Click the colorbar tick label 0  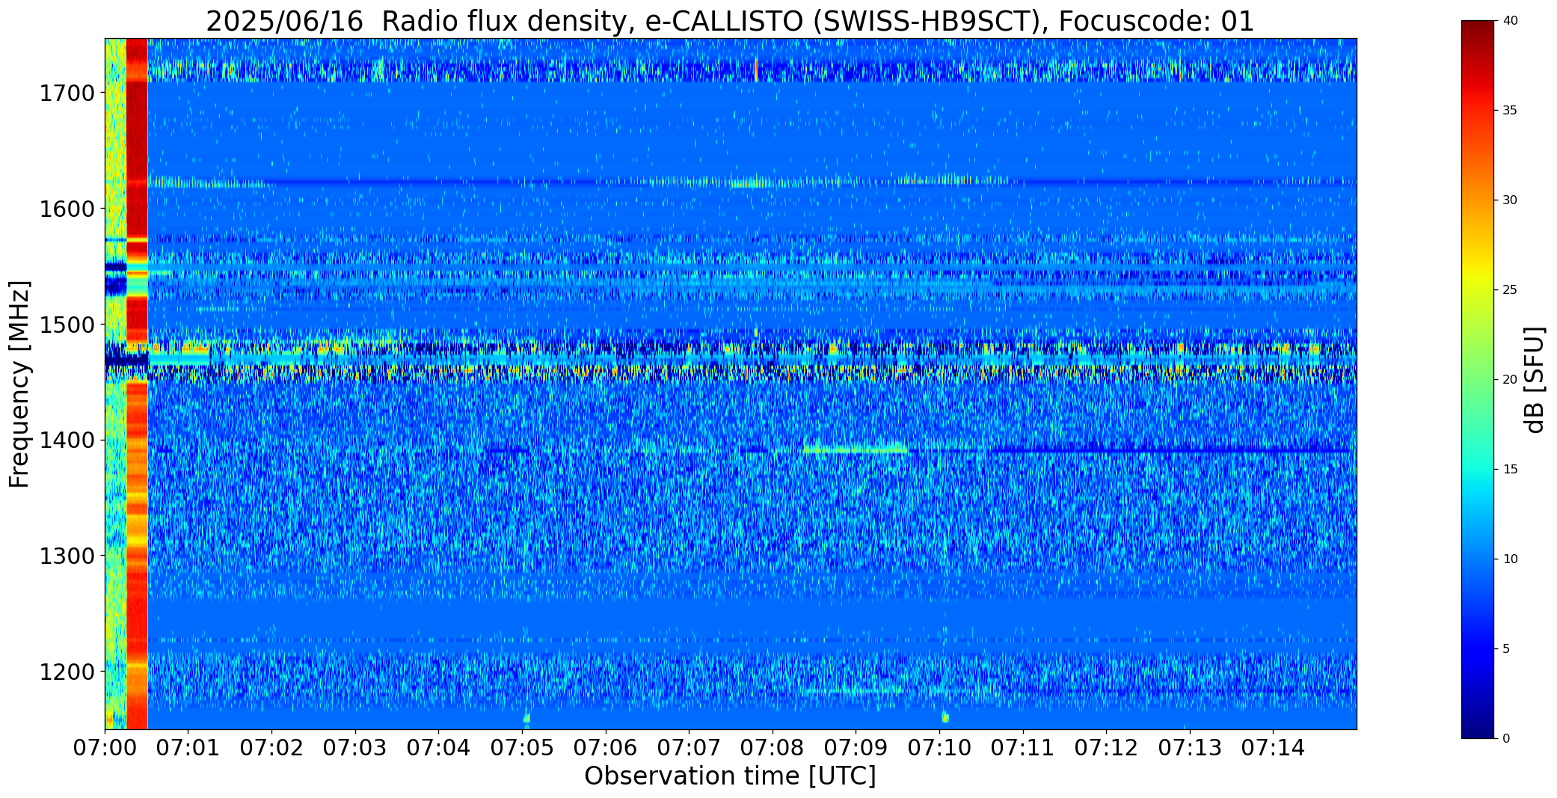[1506, 739]
